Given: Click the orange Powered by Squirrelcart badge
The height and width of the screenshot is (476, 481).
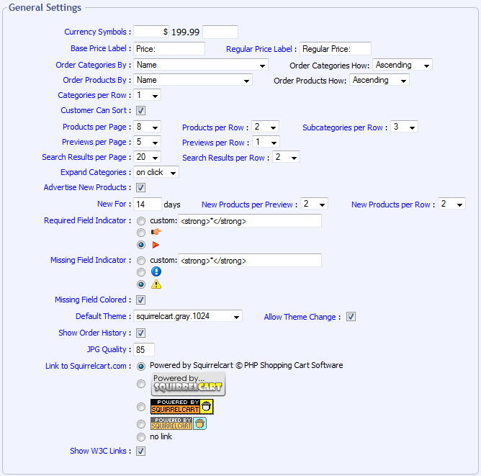Looking at the screenshot, I should point(181,407).
